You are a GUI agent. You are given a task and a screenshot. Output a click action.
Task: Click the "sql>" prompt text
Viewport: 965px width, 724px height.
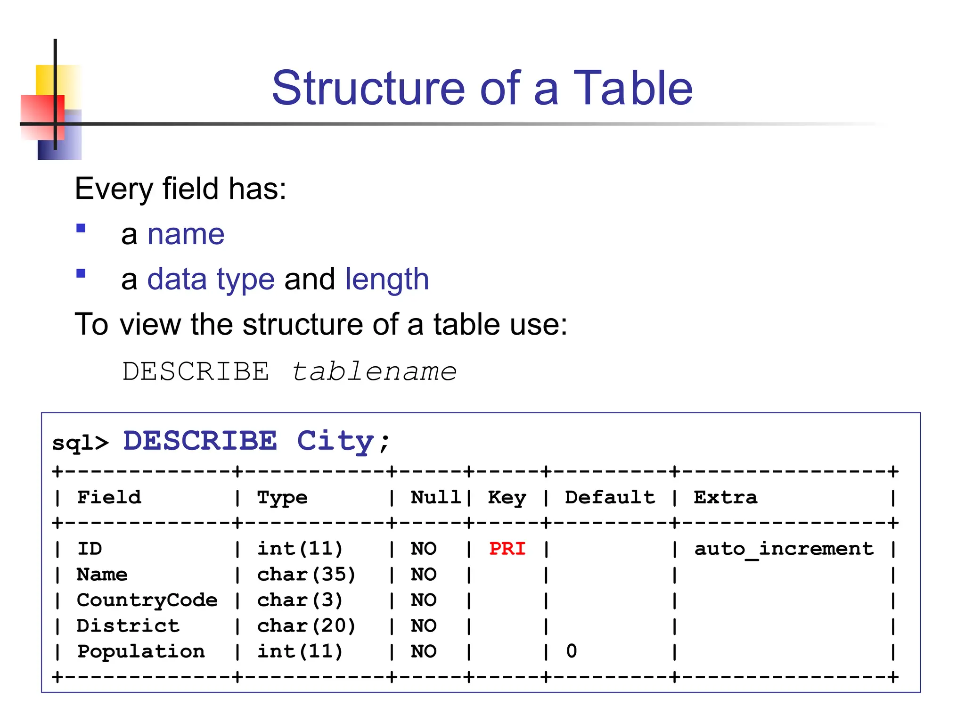pyautogui.click(x=80, y=443)
